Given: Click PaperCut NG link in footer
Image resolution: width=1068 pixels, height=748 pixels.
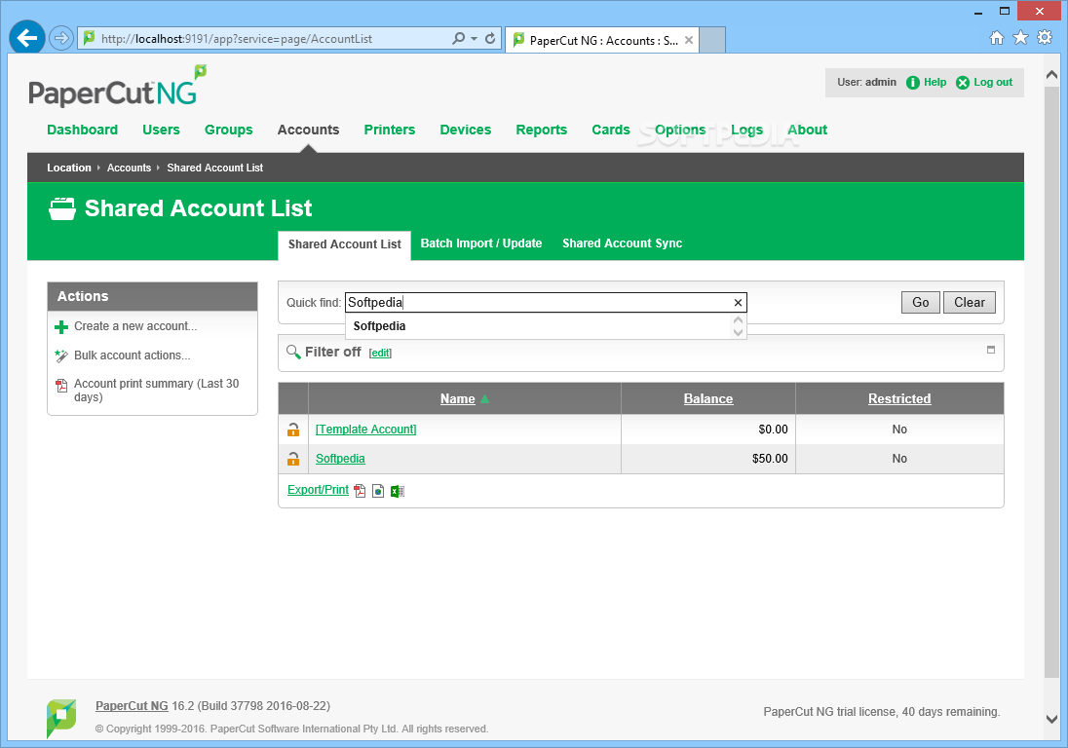Looking at the screenshot, I should (x=132, y=706).
